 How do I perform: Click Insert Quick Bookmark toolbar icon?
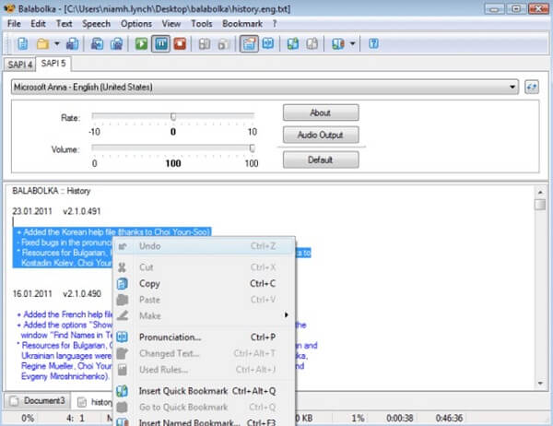pyautogui.click(x=293, y=43)
